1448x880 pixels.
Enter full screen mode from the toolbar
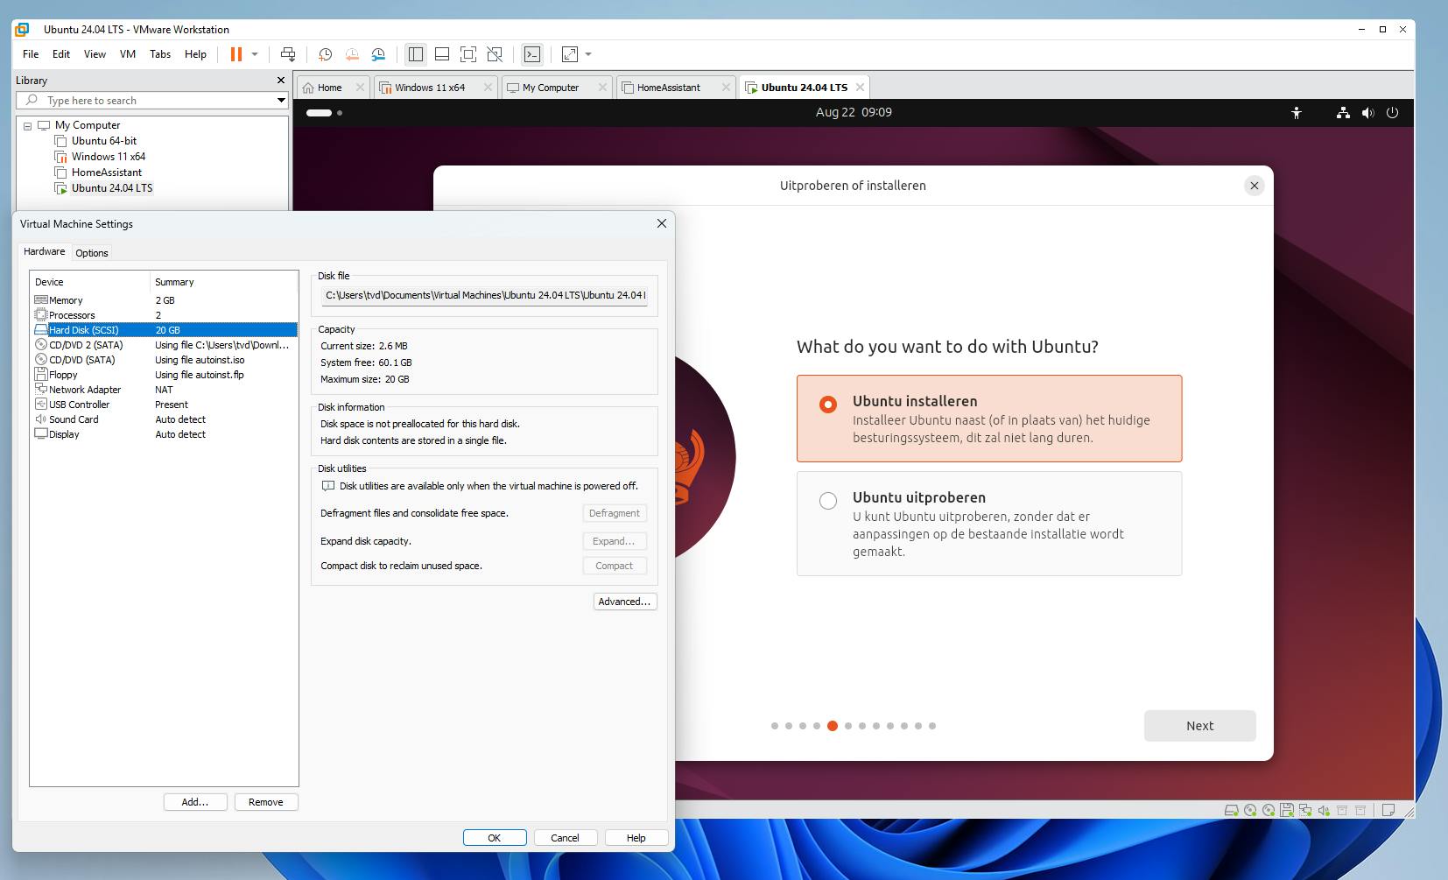468,54
